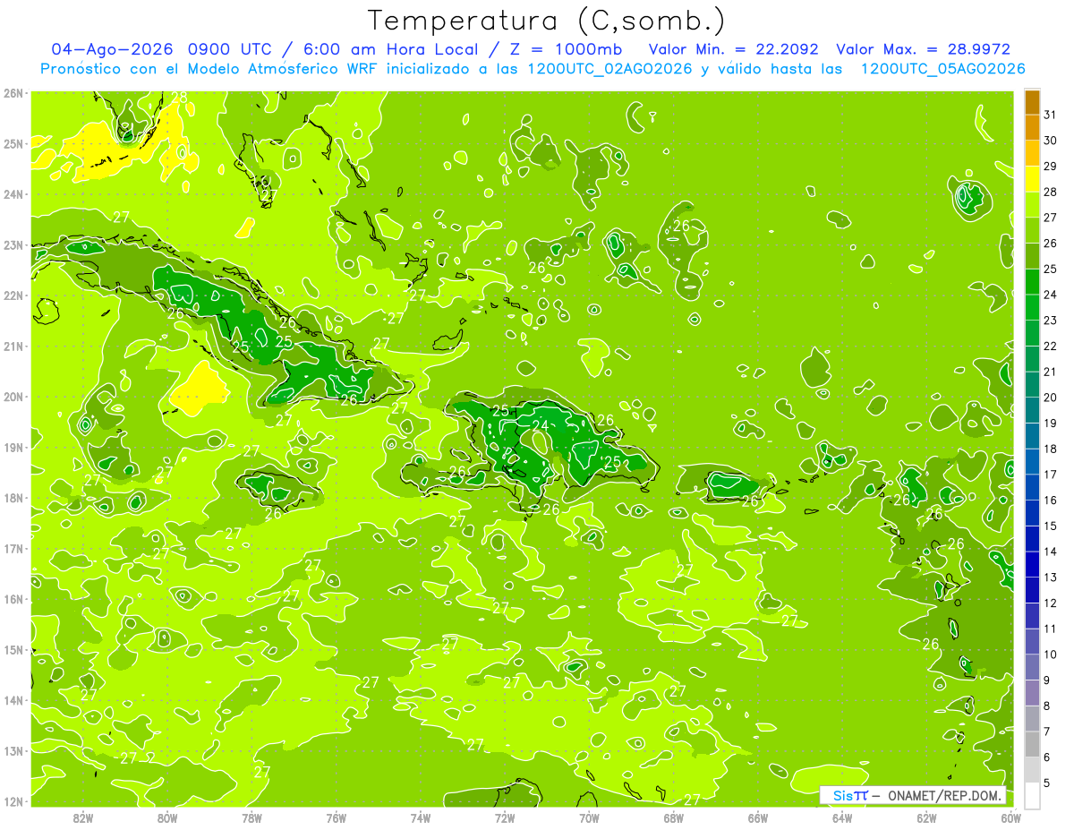Click the dark blue legend swatch between 12 and 13

click(1032, 590)
